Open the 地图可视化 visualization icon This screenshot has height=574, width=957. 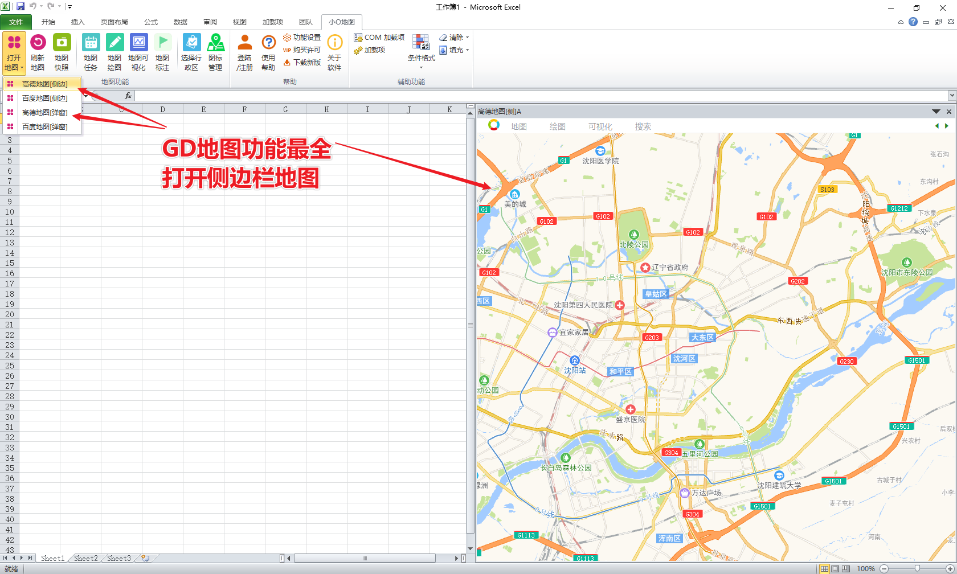click(x=138, y=52)
